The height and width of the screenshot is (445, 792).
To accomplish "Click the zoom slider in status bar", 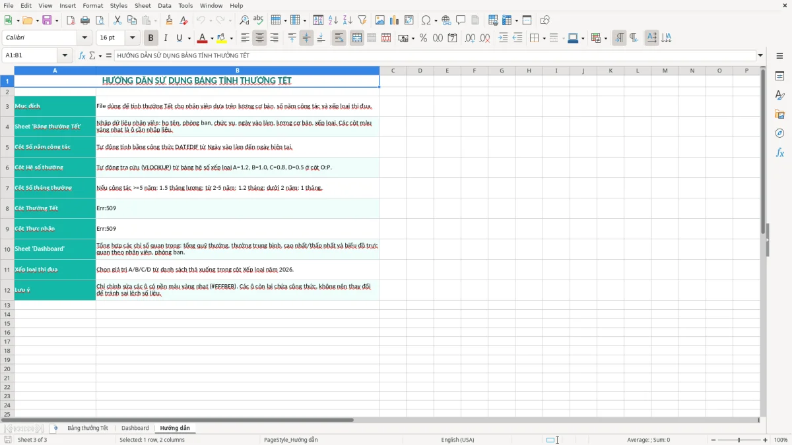I will click(739, 440).
